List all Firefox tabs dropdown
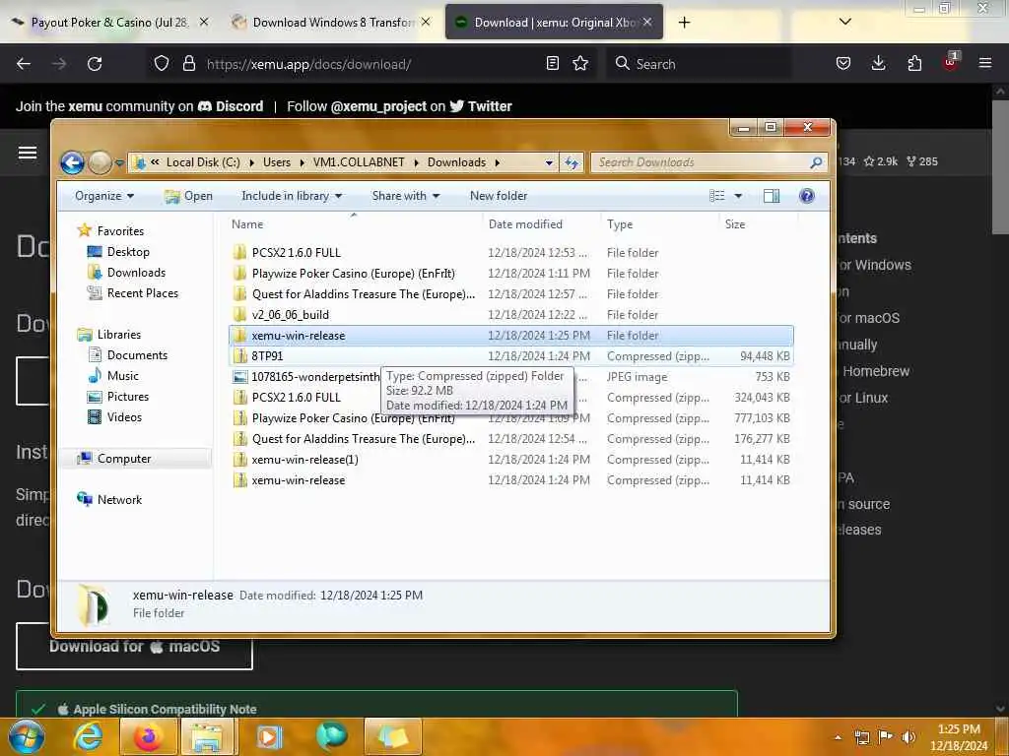Viewport: 1009px width, 756px height. tap(844, 22)
